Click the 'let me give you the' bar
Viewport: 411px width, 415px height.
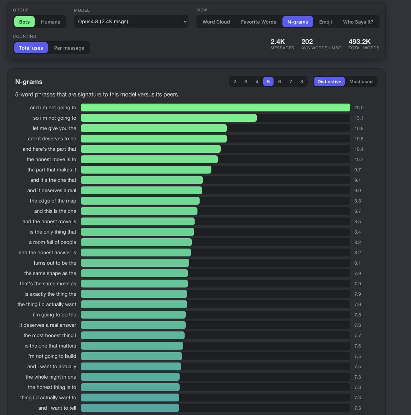[154, 128]
